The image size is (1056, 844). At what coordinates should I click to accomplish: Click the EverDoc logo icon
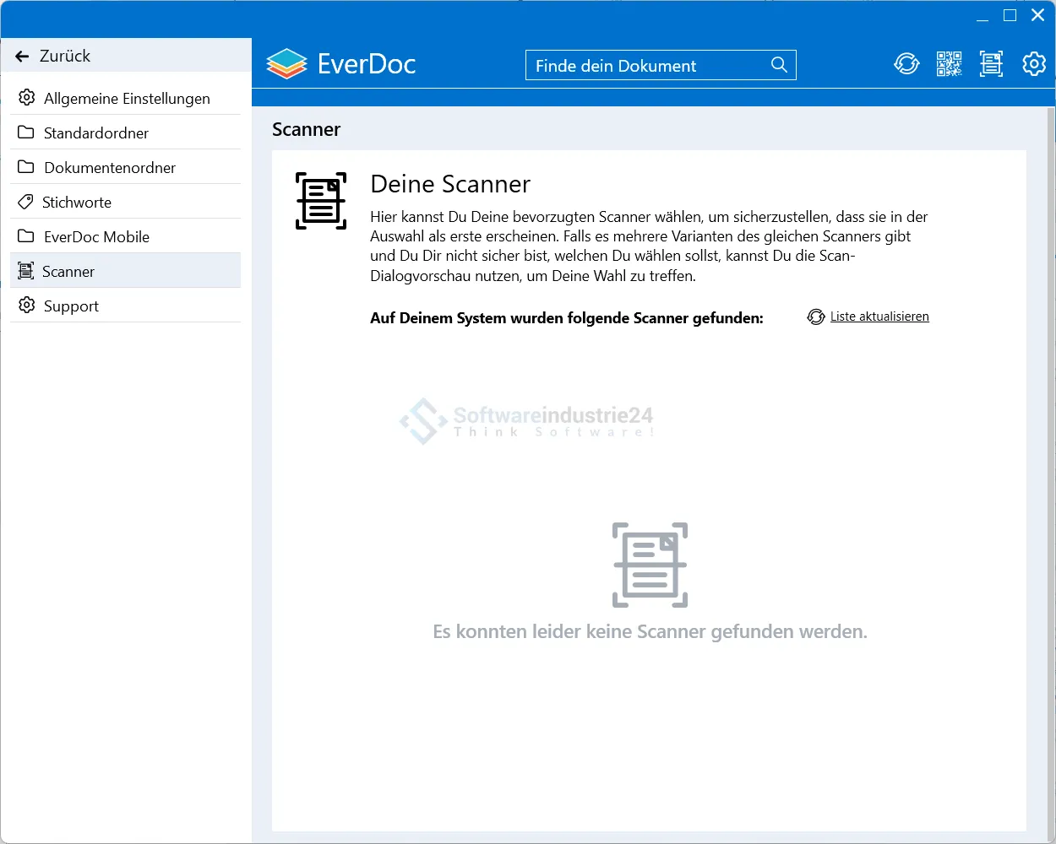point(286,64)
